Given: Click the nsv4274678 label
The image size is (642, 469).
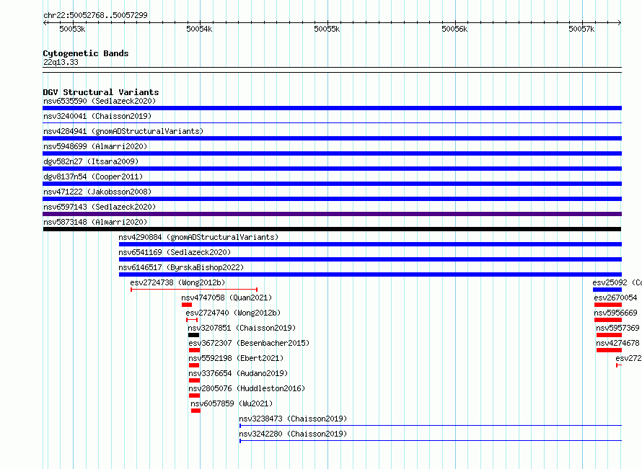Looking at the screenshot, I should (617, 343).
